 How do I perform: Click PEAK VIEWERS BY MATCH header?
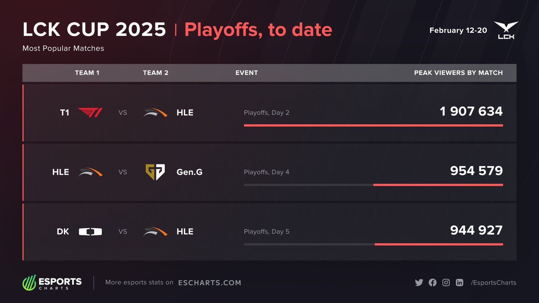coord(458,73)
